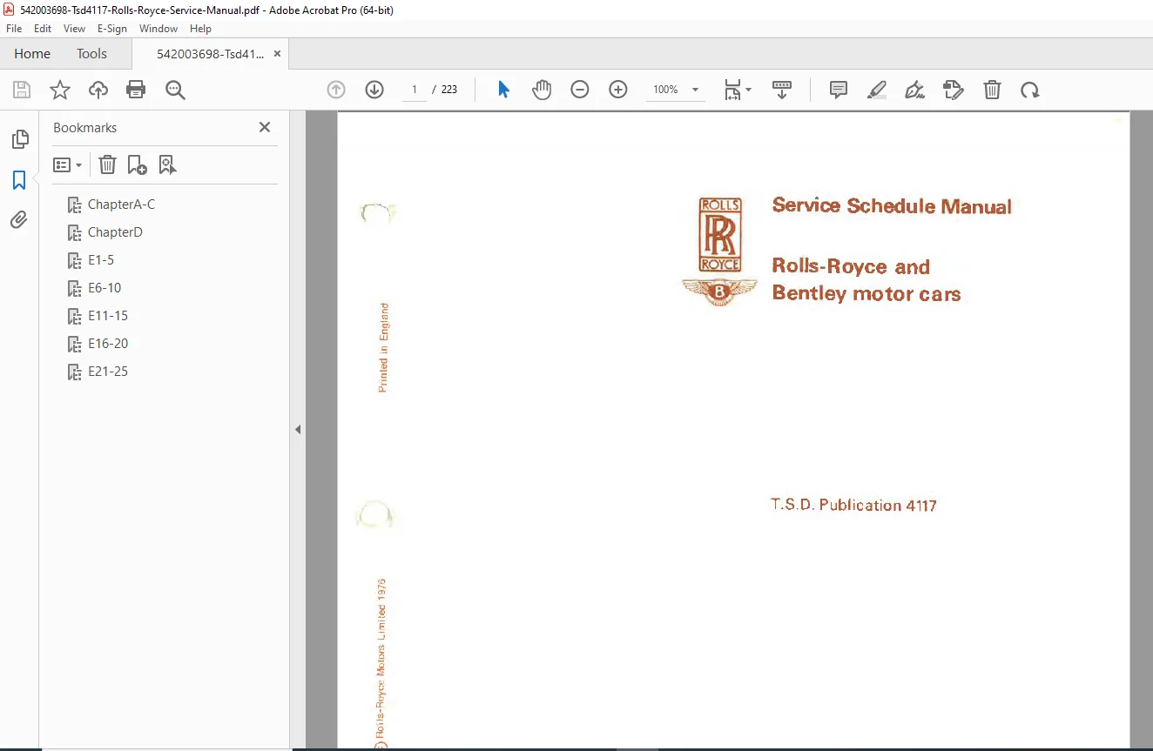The width and height of the screenshot is (1153, 751).
Task: Click the 'Printed in England' vertical text
Action: point(383,348)
